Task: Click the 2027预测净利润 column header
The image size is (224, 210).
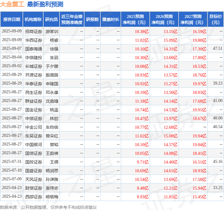Action: point(193,19)
